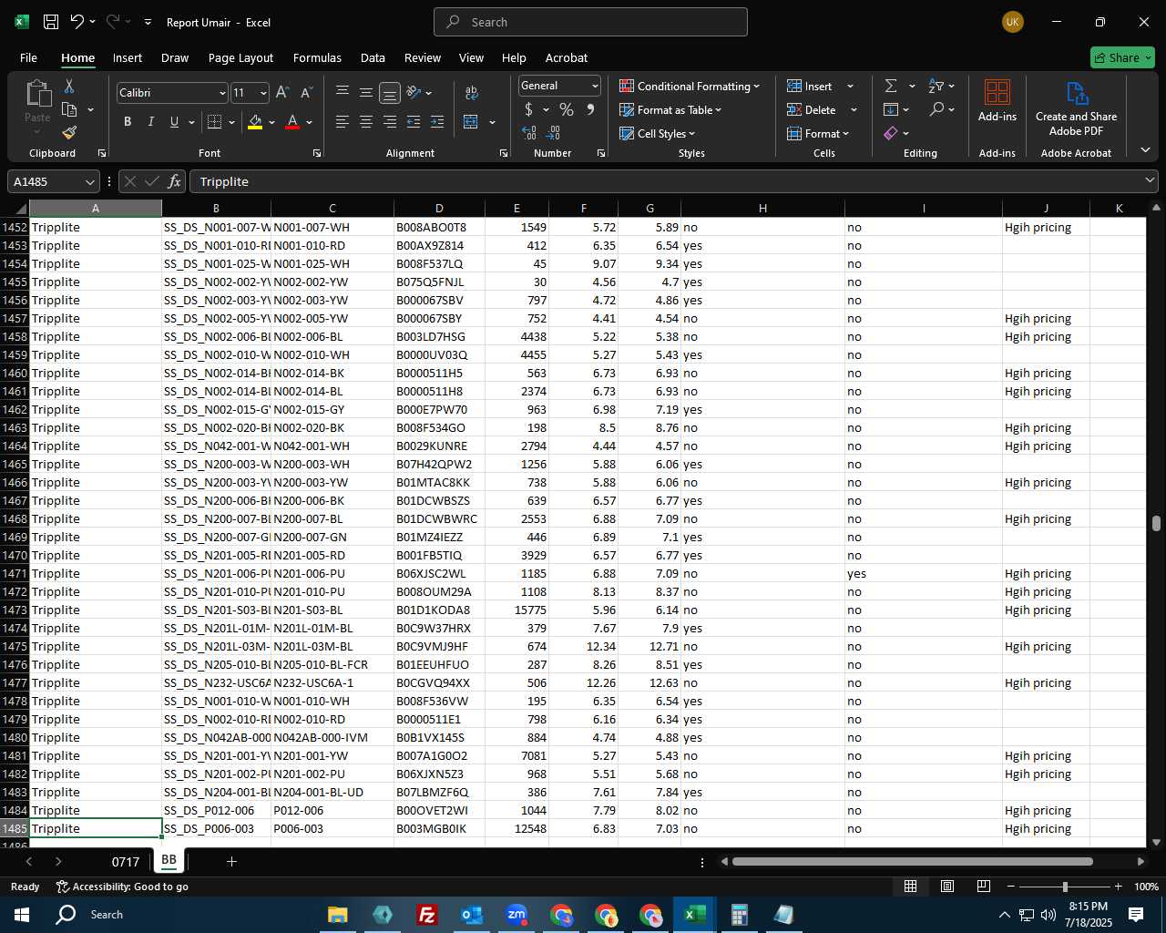Switch to Page Layout view in status bar
The height and width of the screenshot is (933, 1166).
(947, 887)
